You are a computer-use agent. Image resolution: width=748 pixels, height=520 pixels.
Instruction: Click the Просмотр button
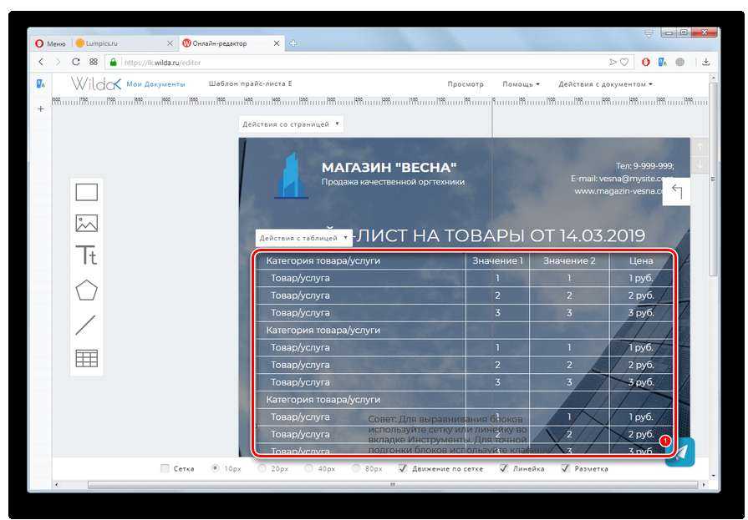[x=466, y=84]
